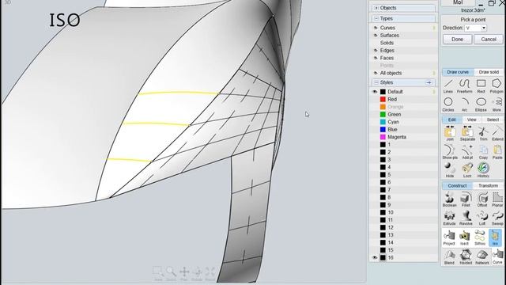The image size is (506, 285).
Task: Click the Show pts tool
Action: pyautogui.click(x=450, y=152)
